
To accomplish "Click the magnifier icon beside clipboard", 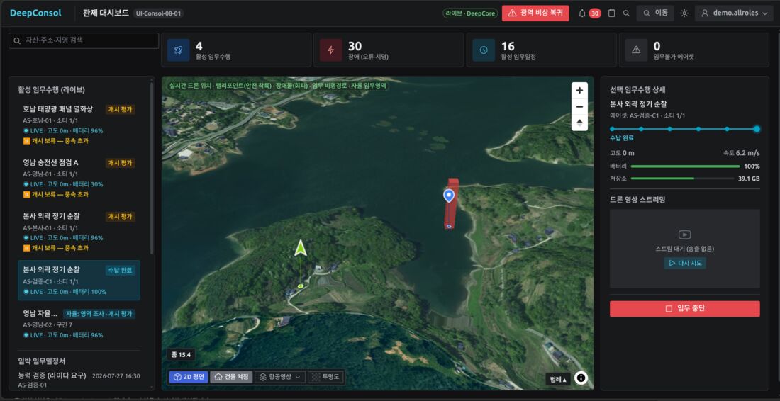I will coord(626,13).
